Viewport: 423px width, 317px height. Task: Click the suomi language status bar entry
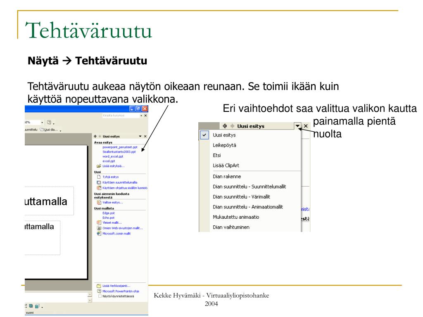point(30,313)
